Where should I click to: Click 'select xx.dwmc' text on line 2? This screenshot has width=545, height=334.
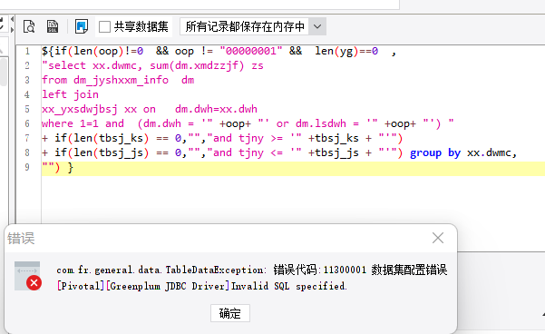[x=92, y=65]
